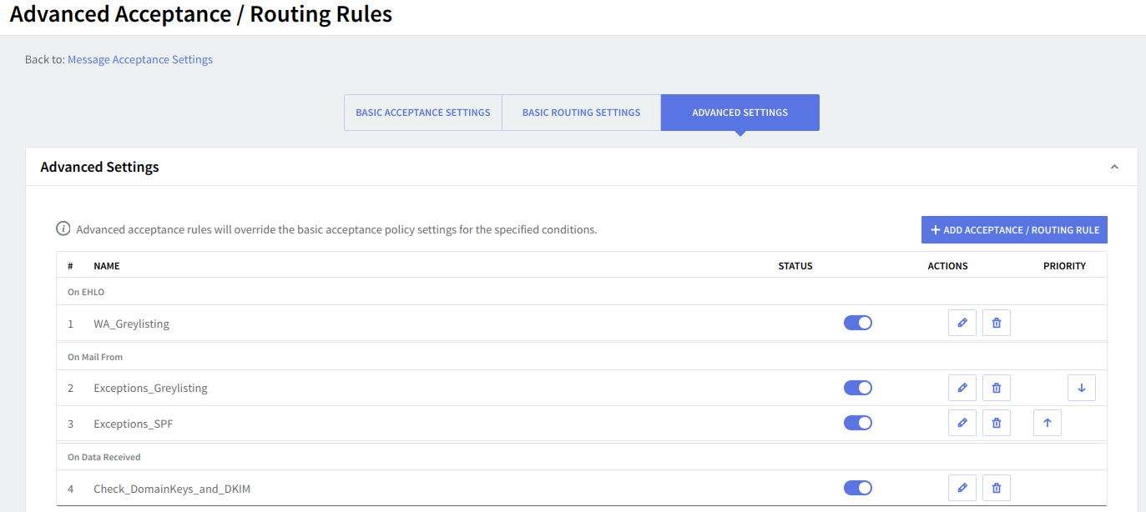Click Add Acceptance / Routing Rule button
This screenshot has width=1146, height=512.
coord(1014,230)
